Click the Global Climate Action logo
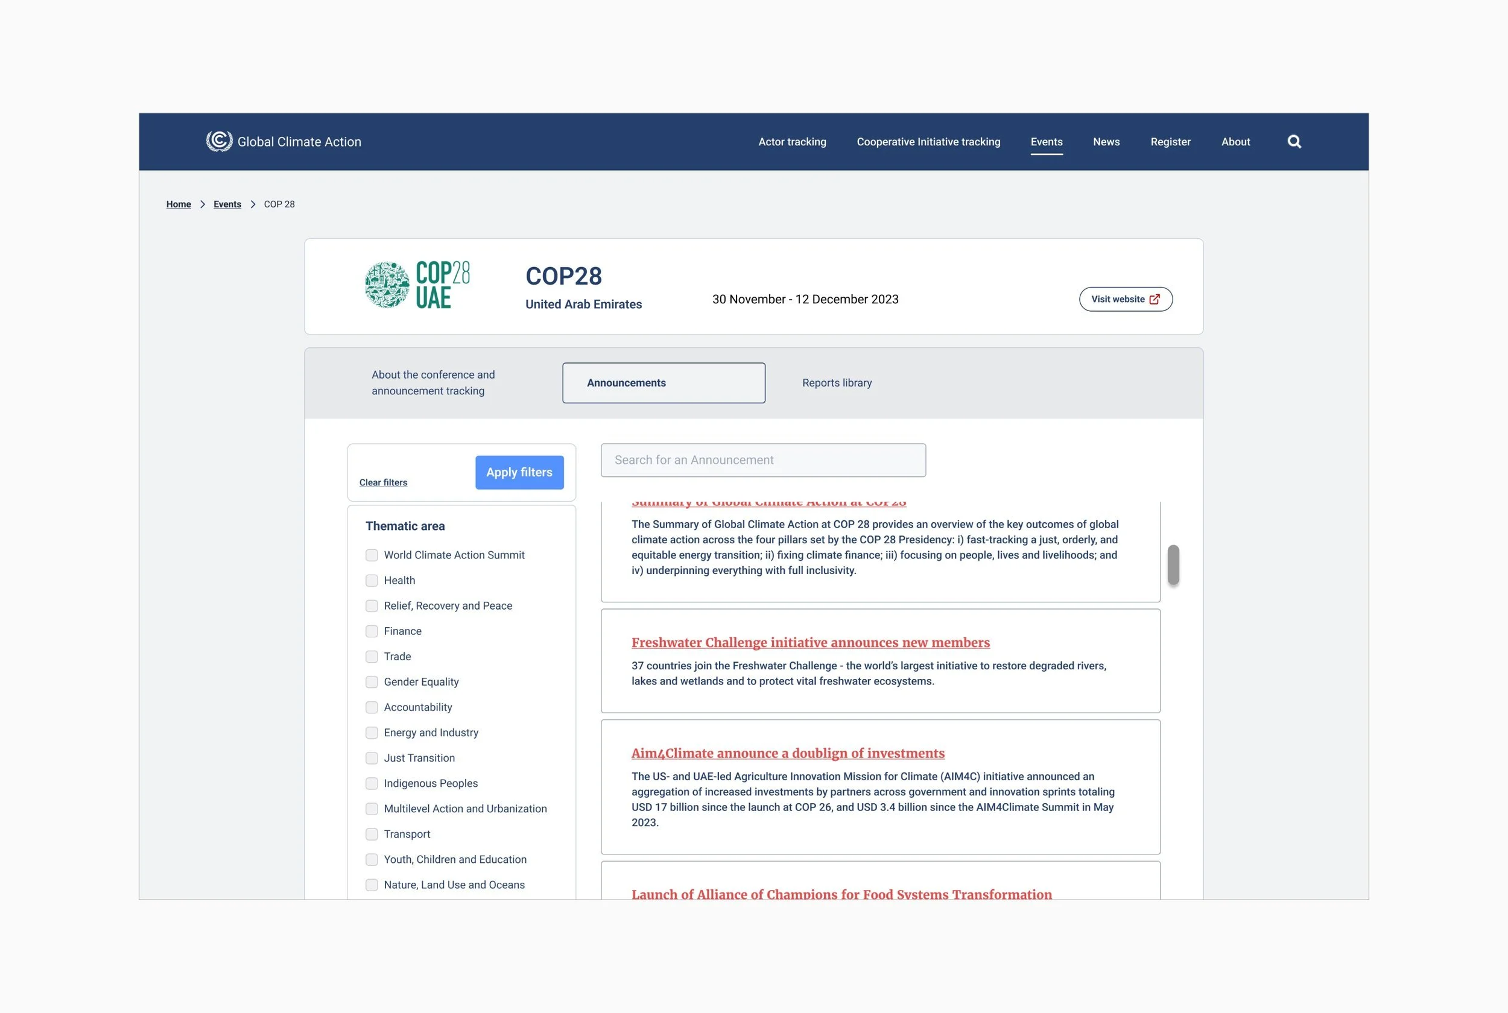This screenshot has width=1508, height=1013. coord(219,141)
